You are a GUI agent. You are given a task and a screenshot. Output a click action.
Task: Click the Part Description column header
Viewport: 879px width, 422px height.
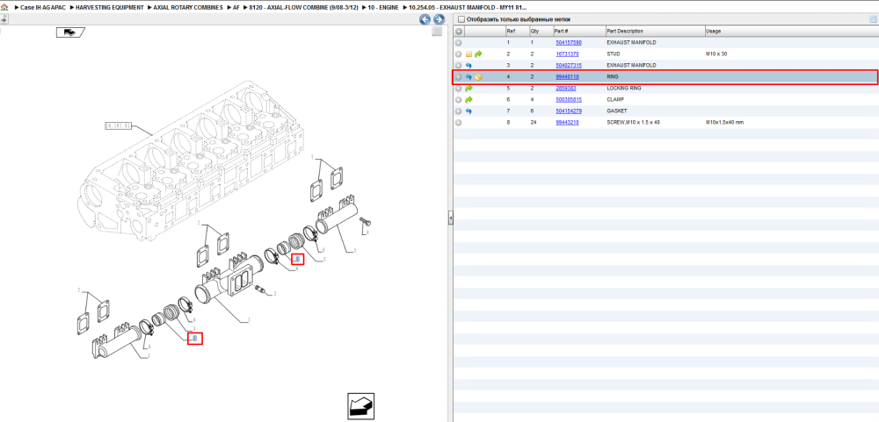pos(655,32)
